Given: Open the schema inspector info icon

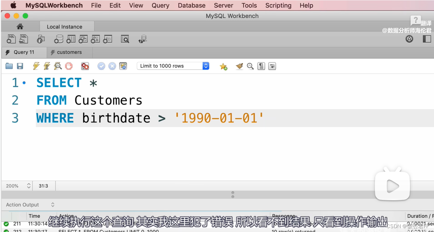Looking at the screenshot, I should point(41,39).
